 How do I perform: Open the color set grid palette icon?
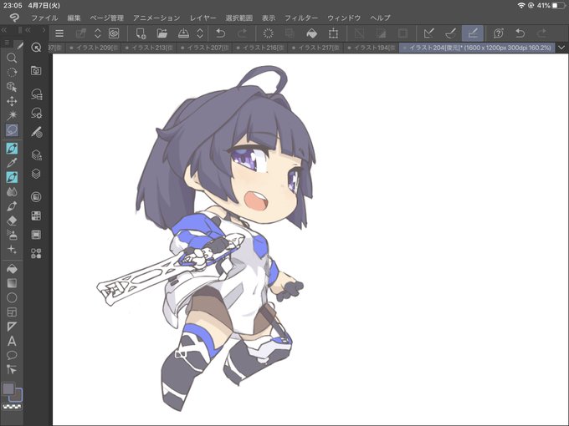(x=36, y=216)
